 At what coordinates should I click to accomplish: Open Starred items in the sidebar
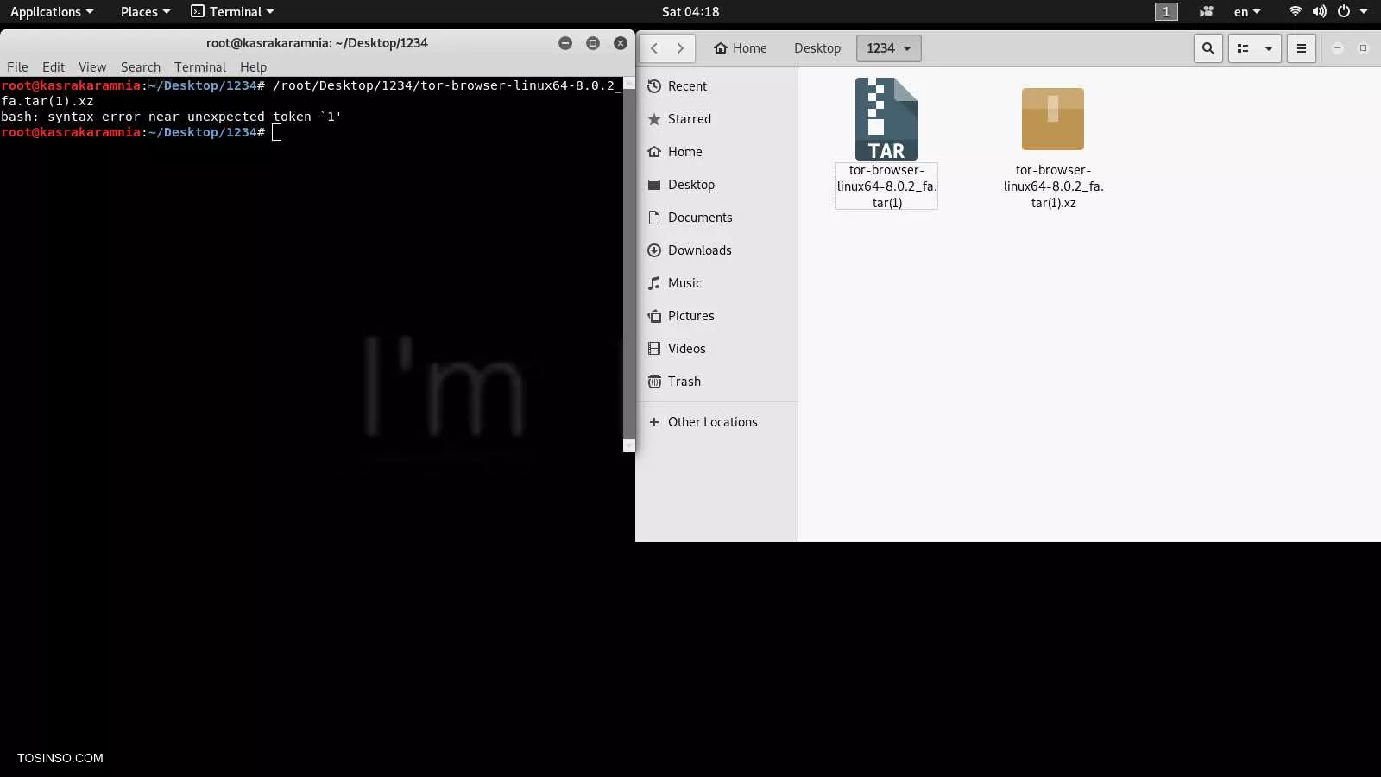[689, 119]
